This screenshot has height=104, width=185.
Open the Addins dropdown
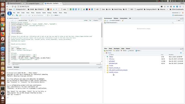point(57,15)
